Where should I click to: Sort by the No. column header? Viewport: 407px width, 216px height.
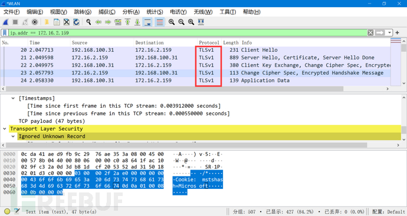[14, 42]
